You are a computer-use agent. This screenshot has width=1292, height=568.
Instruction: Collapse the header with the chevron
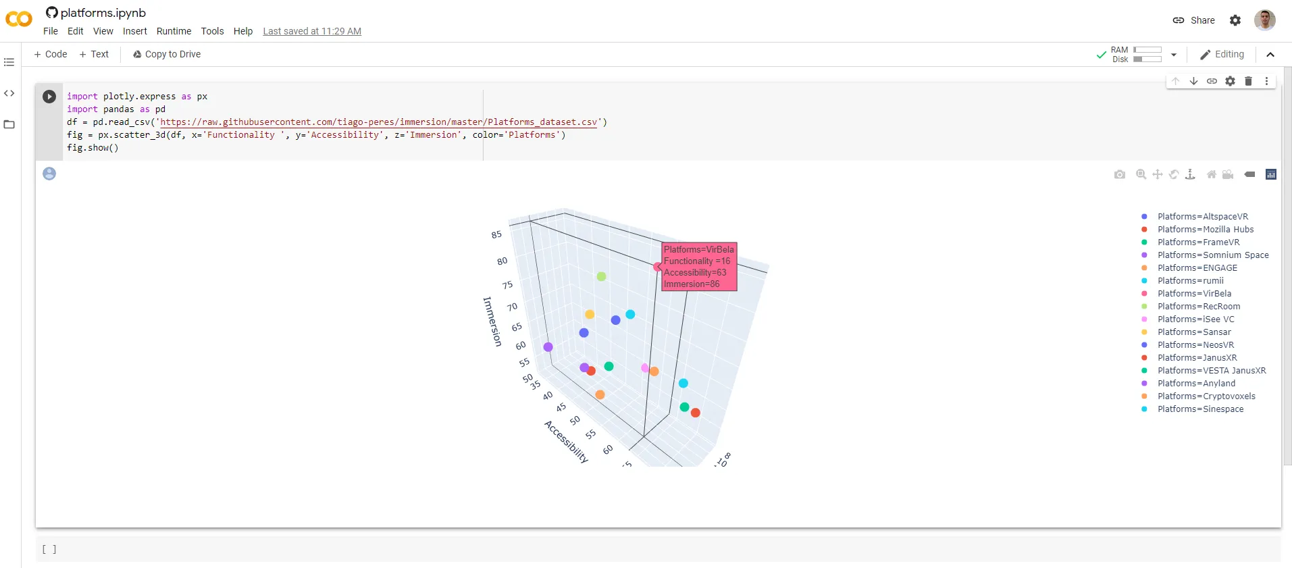[x=1270, y=55]
